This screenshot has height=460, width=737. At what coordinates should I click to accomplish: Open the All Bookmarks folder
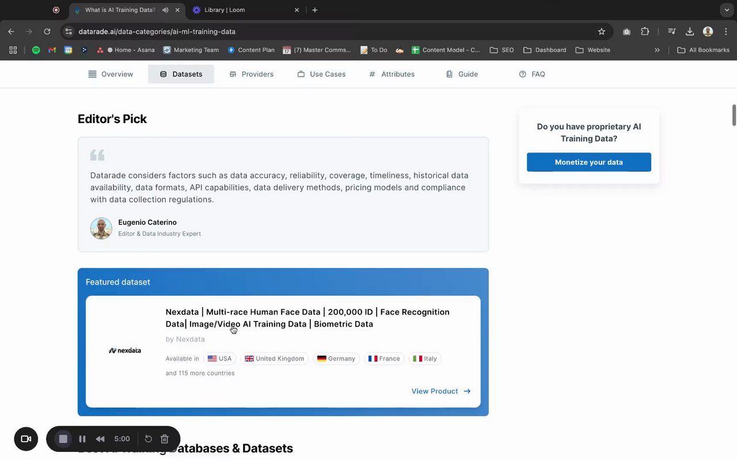[x=704, y=50]
